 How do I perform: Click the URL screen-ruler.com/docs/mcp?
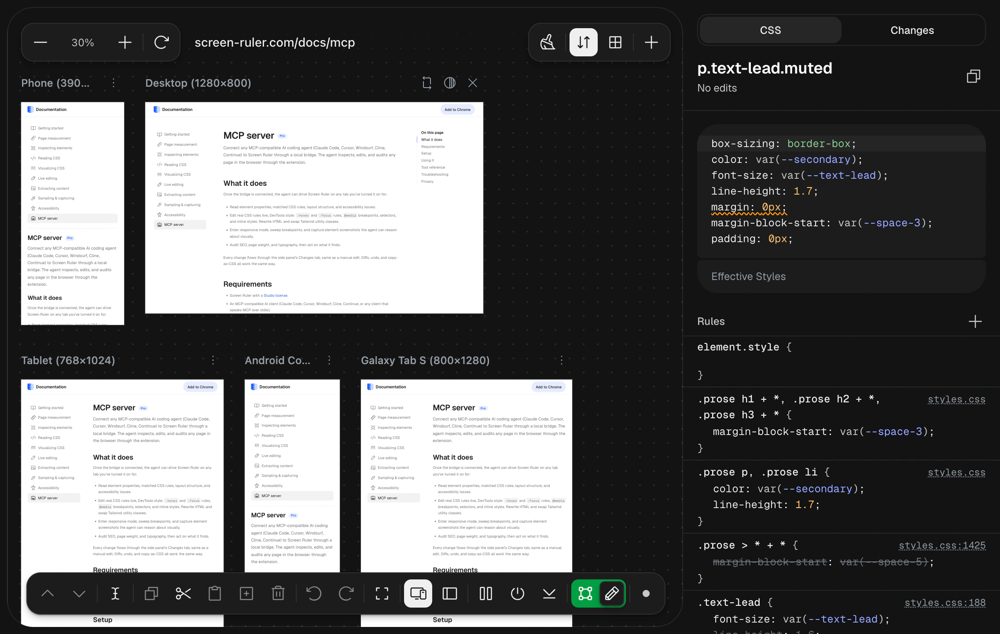275,43
